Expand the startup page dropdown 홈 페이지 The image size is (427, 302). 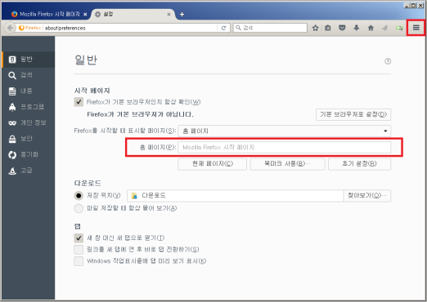pyautogui.click(x=285, y=131)
